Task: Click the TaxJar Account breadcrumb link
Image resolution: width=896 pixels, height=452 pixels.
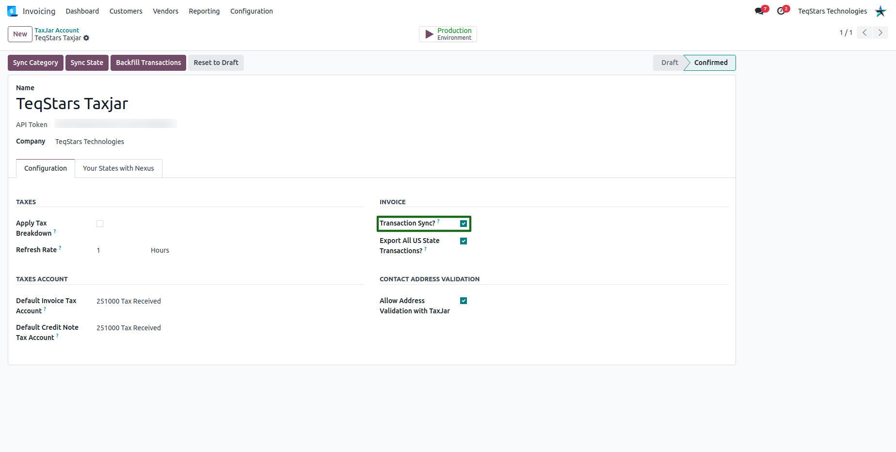Action: point(57,30)
